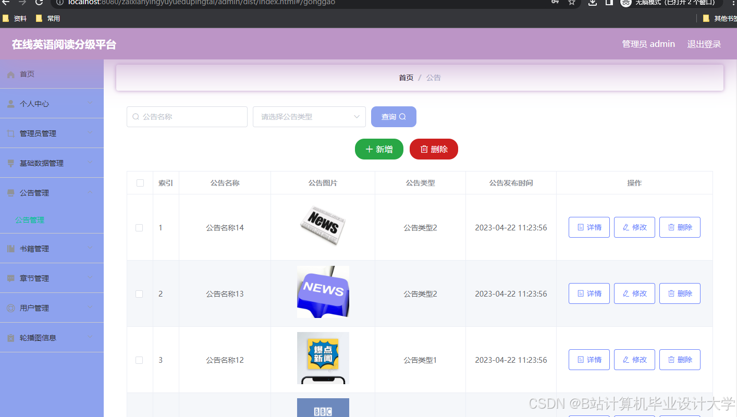This screenshot has height=417, width=737.
Task: Open the 常用 bookmarks folder
Action: coord(48,18)
